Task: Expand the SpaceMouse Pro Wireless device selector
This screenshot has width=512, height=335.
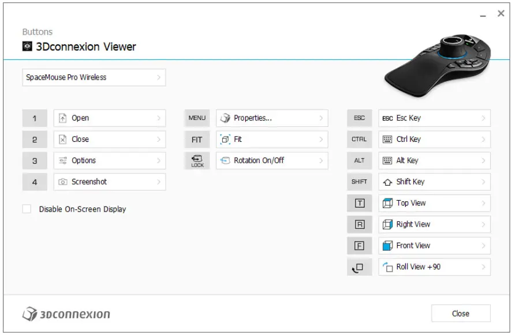Action: 160,77
